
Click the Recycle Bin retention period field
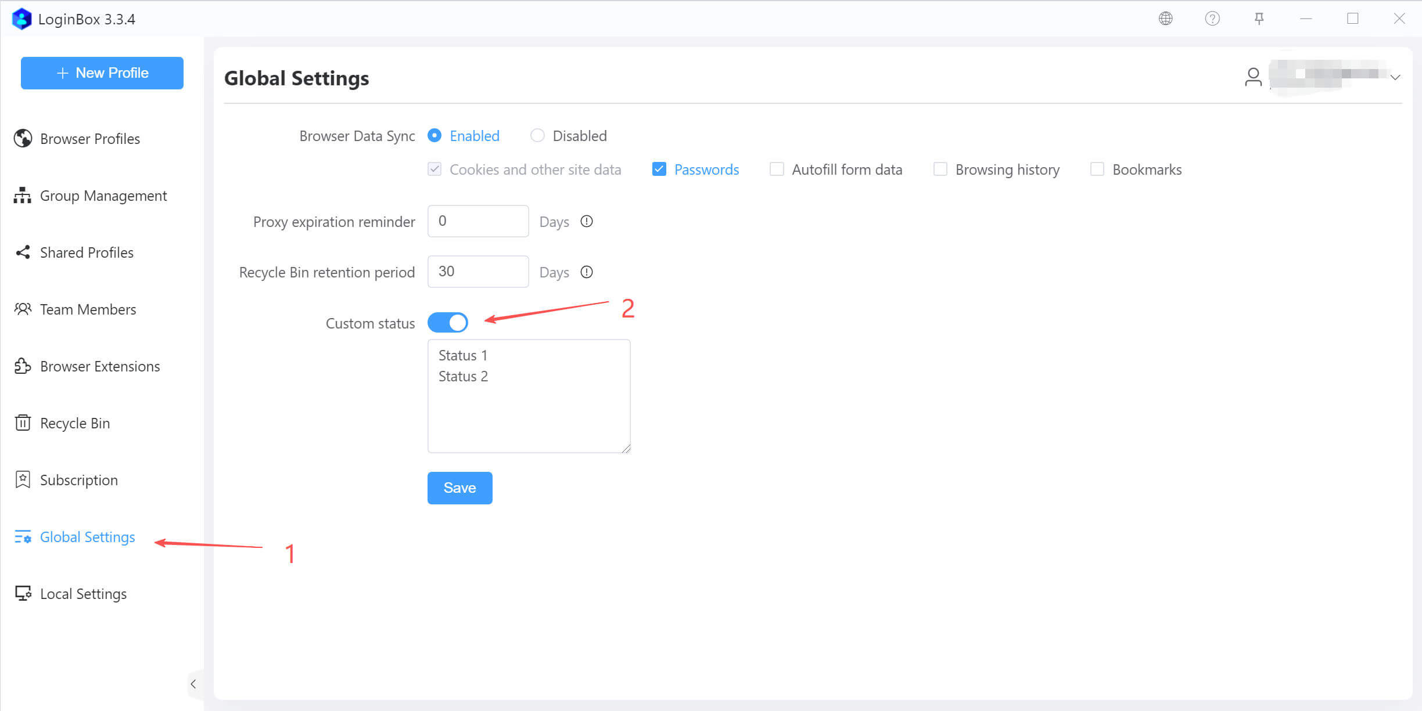point(477,271)
